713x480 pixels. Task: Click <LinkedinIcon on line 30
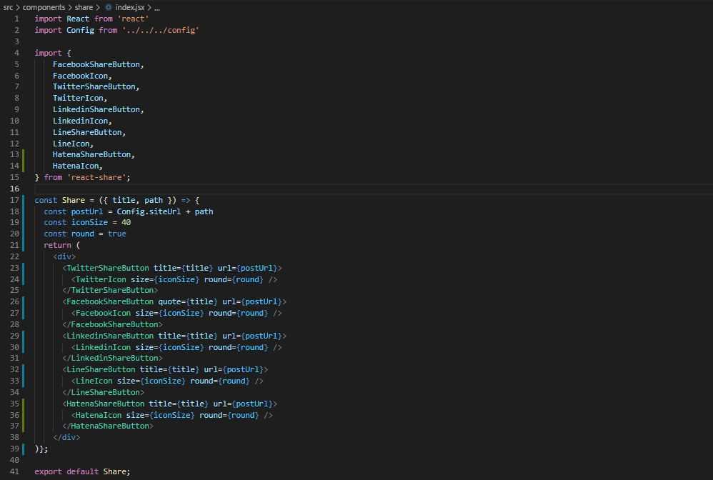point(101,346)
